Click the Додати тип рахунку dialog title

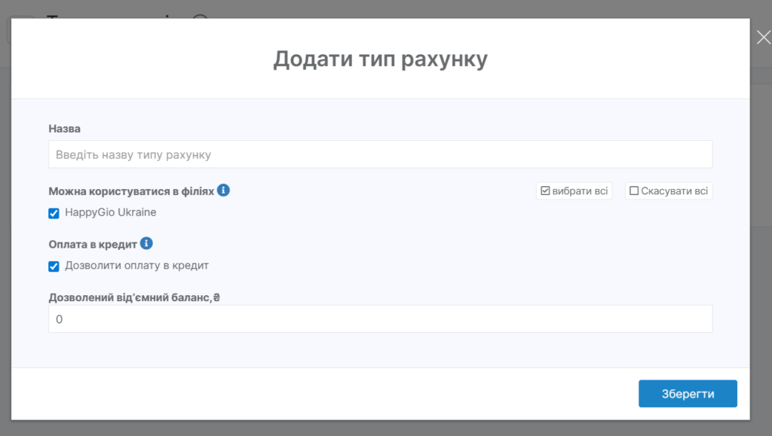coord(380,59)
